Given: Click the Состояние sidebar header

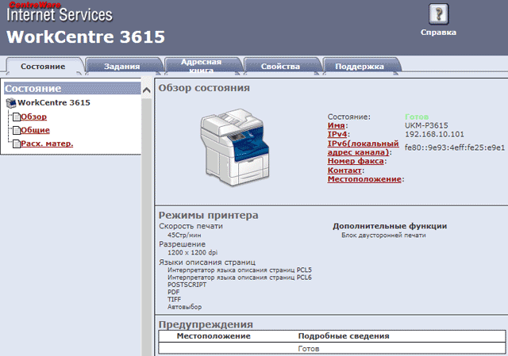Looking at the screenshot, I should 72,88.
